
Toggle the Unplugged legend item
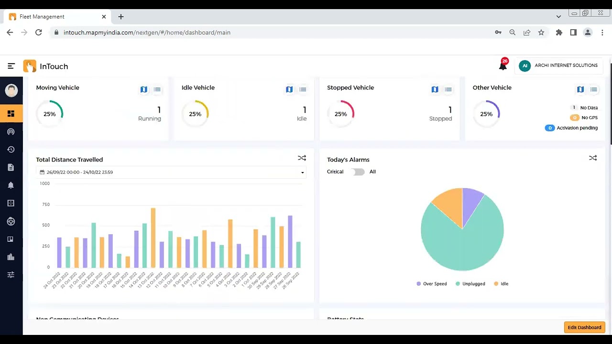coord(470,284)
